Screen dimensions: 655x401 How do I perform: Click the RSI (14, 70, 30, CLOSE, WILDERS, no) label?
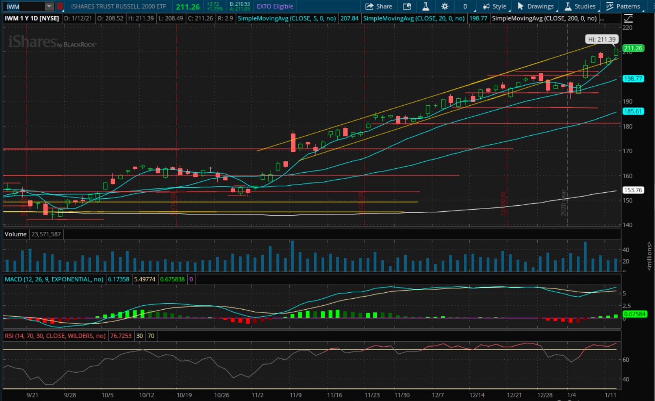(x=55, y=336)
